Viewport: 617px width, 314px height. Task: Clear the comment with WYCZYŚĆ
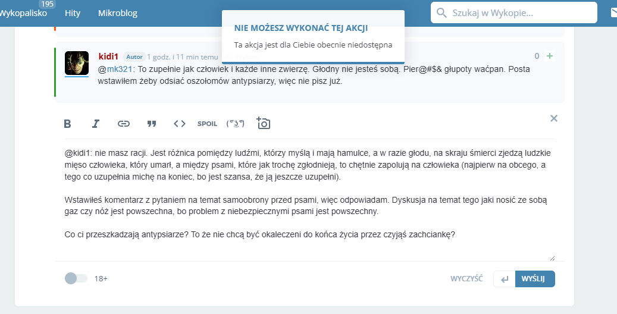466,279
